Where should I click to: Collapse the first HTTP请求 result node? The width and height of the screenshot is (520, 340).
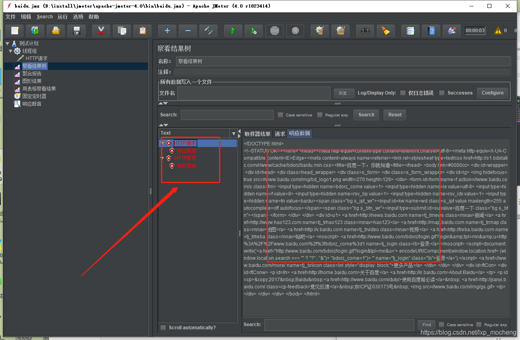(162, 143)
